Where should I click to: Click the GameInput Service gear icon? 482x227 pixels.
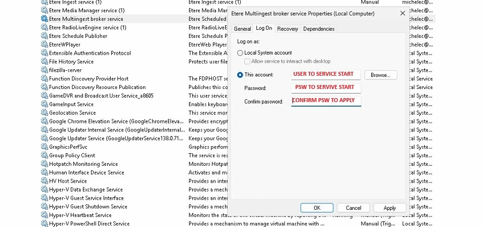pyautogui.click(x=44, y=104)
